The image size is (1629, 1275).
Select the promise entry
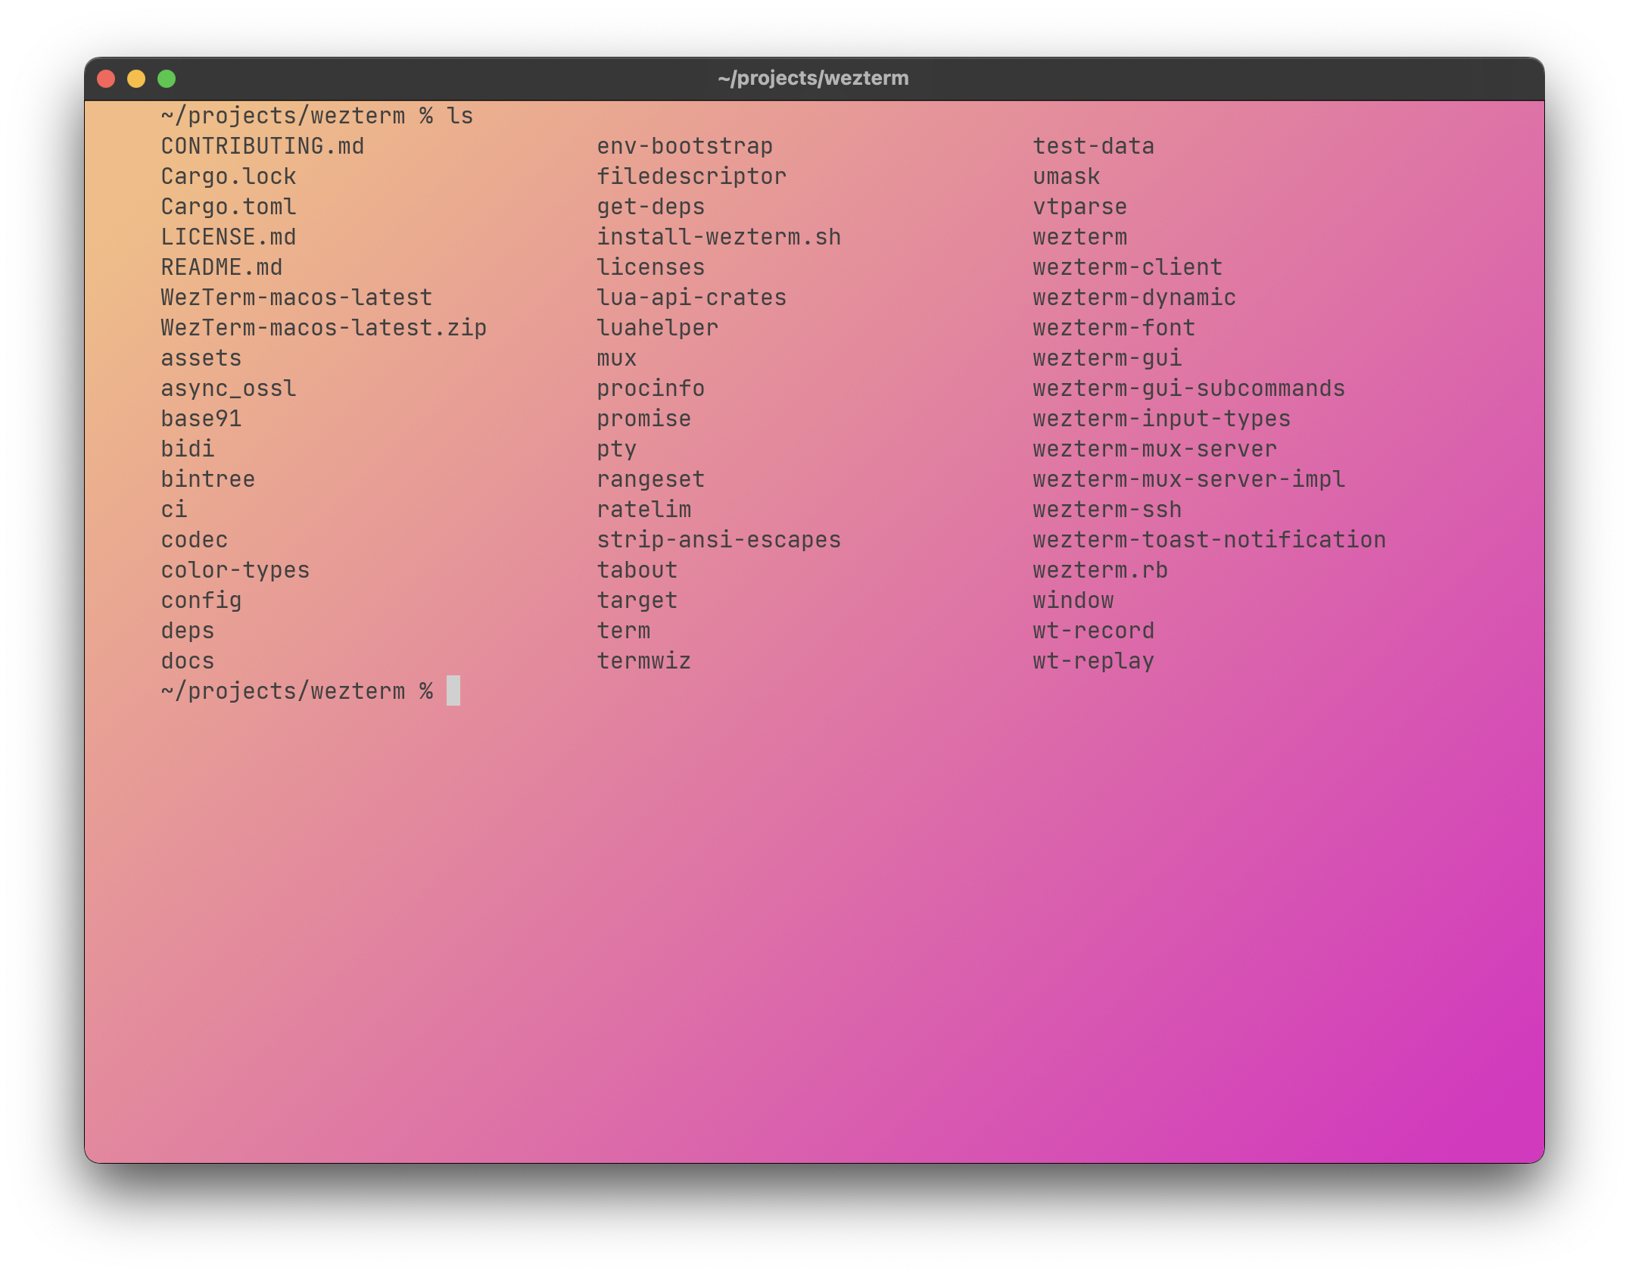(x=644, y=419)
